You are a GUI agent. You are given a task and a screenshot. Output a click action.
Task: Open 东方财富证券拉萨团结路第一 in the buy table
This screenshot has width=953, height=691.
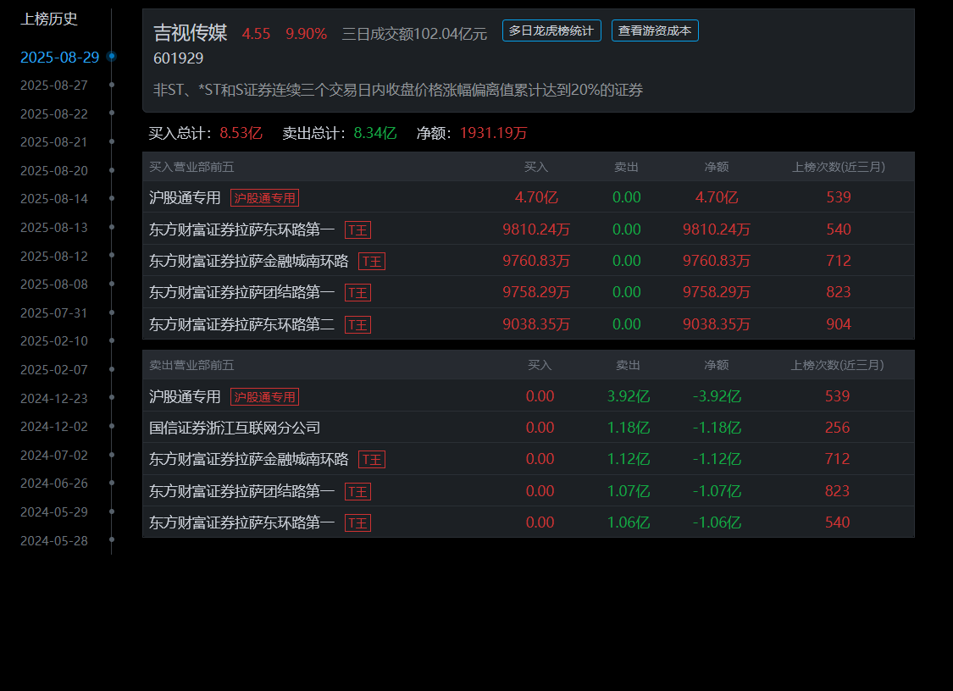coord(242,292)
